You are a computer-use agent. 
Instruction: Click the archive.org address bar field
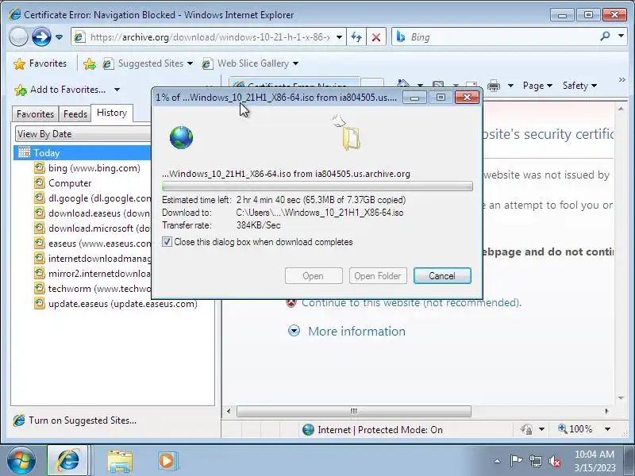(209, 37)
